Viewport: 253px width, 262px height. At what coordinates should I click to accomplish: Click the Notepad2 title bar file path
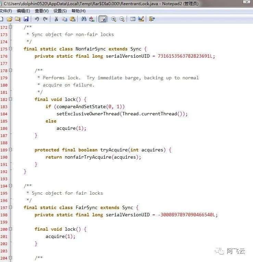coord(81,3)
